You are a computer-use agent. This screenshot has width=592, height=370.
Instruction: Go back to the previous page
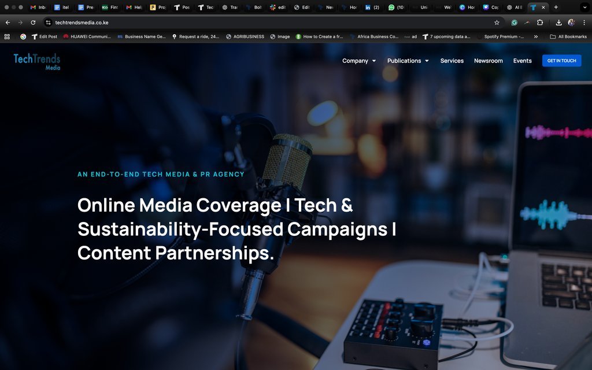point(8,23)
